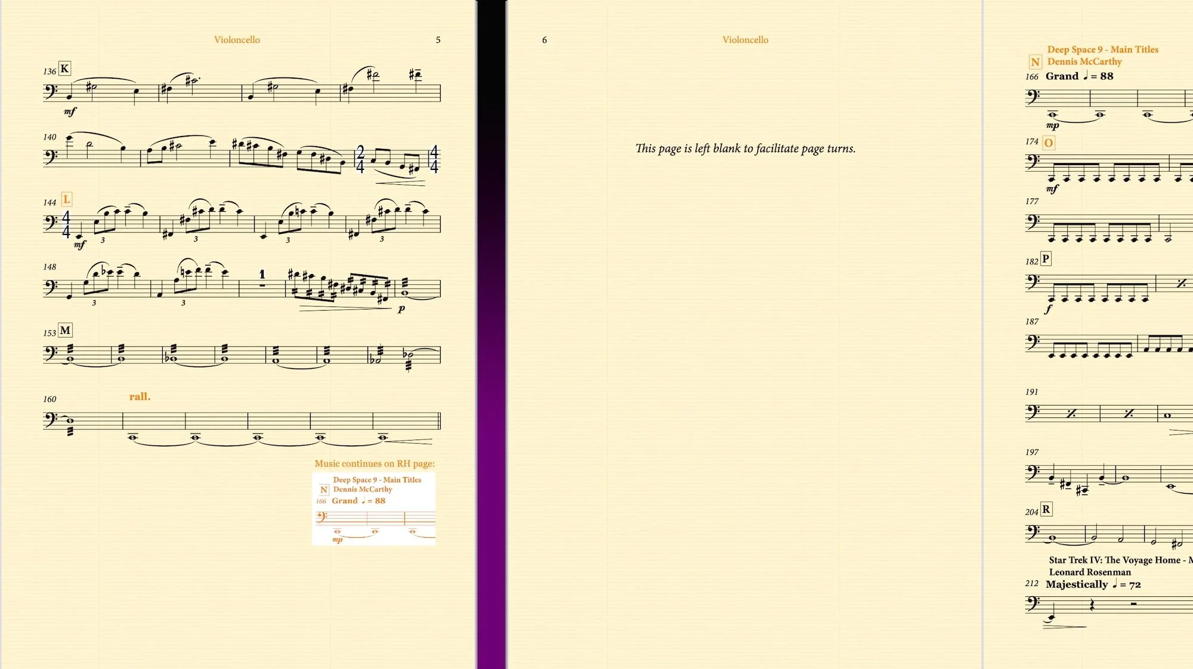Click the 'Majestically' tempo marking at measure 212
Viewport: 1193px width, 669px height.
[x=1076, y=584]
